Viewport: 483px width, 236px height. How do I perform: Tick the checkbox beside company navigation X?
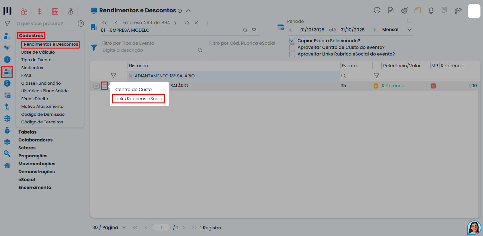(x=206, y=23)
